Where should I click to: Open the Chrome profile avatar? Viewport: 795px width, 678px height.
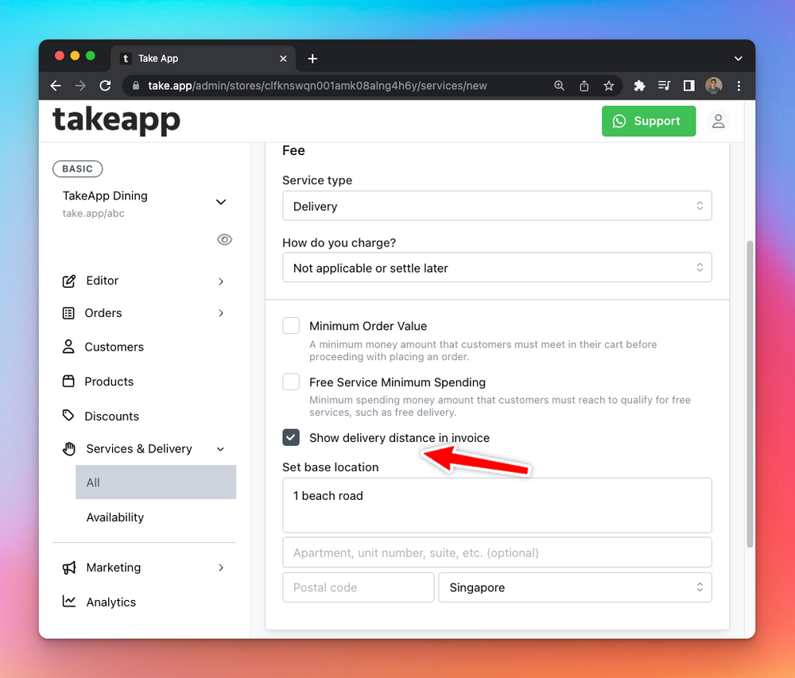point(713,86)
